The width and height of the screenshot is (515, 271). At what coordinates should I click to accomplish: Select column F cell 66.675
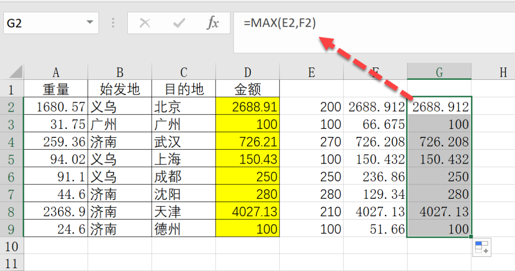coord(375,124)
